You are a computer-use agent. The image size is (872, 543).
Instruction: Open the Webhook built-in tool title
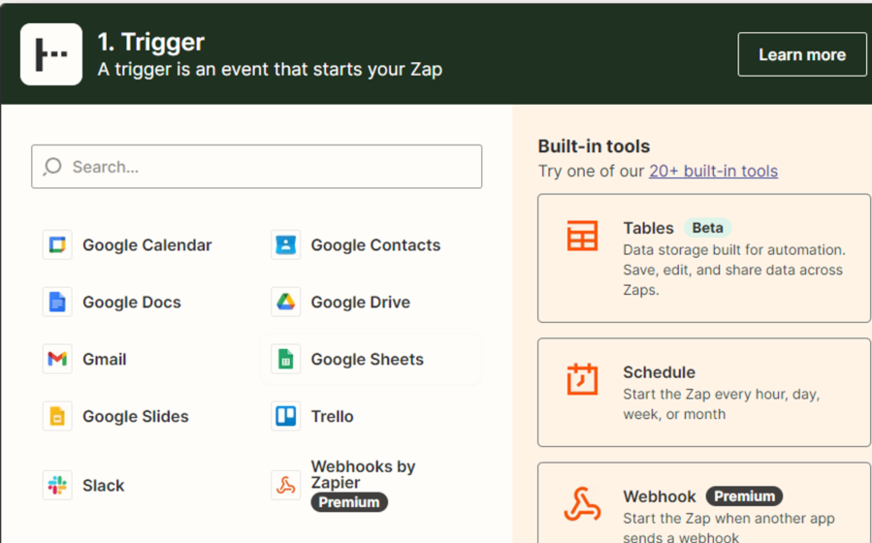click(660, 496)
